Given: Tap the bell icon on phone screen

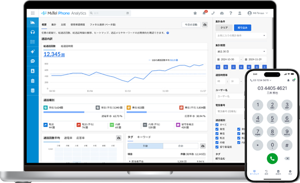Looking at the screenshot, I should pyautogui.click(x=288, y=81).
